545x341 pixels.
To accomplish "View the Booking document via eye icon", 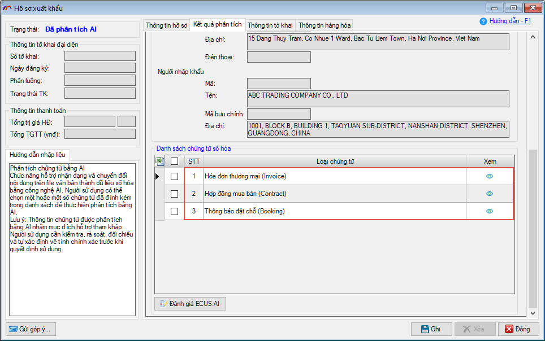I will pyautogui.click(x=490, y=211).
